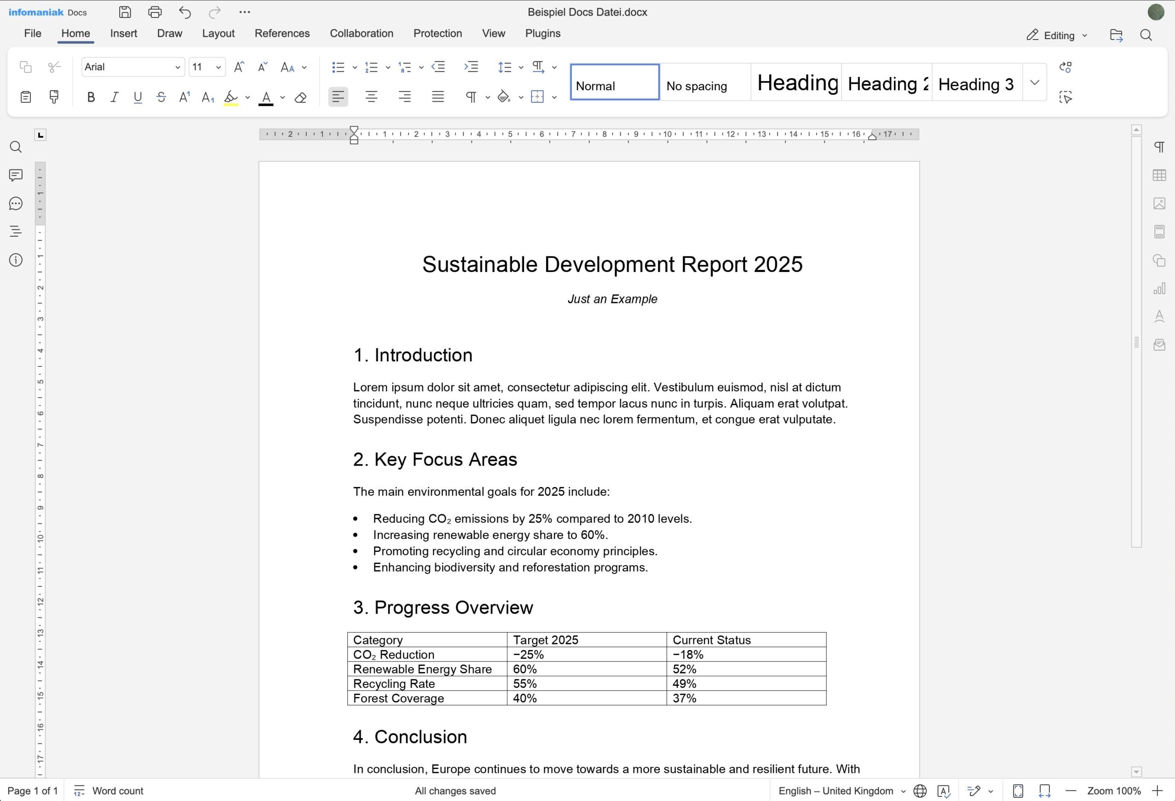Expand the paragraph styles gallery
Screen dimensions: 1175x801
pyautogui.click(x=1034, y=82)
